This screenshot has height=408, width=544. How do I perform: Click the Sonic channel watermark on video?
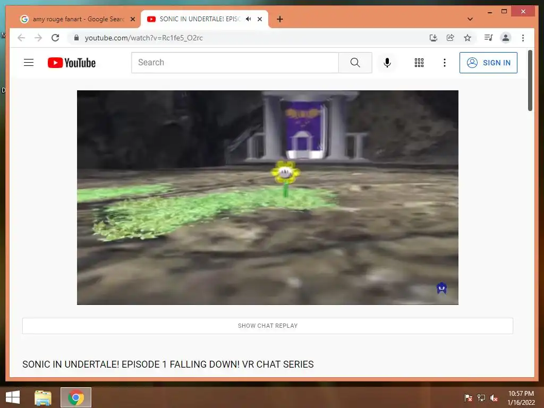pyautogui.click(x=441, y=288)
